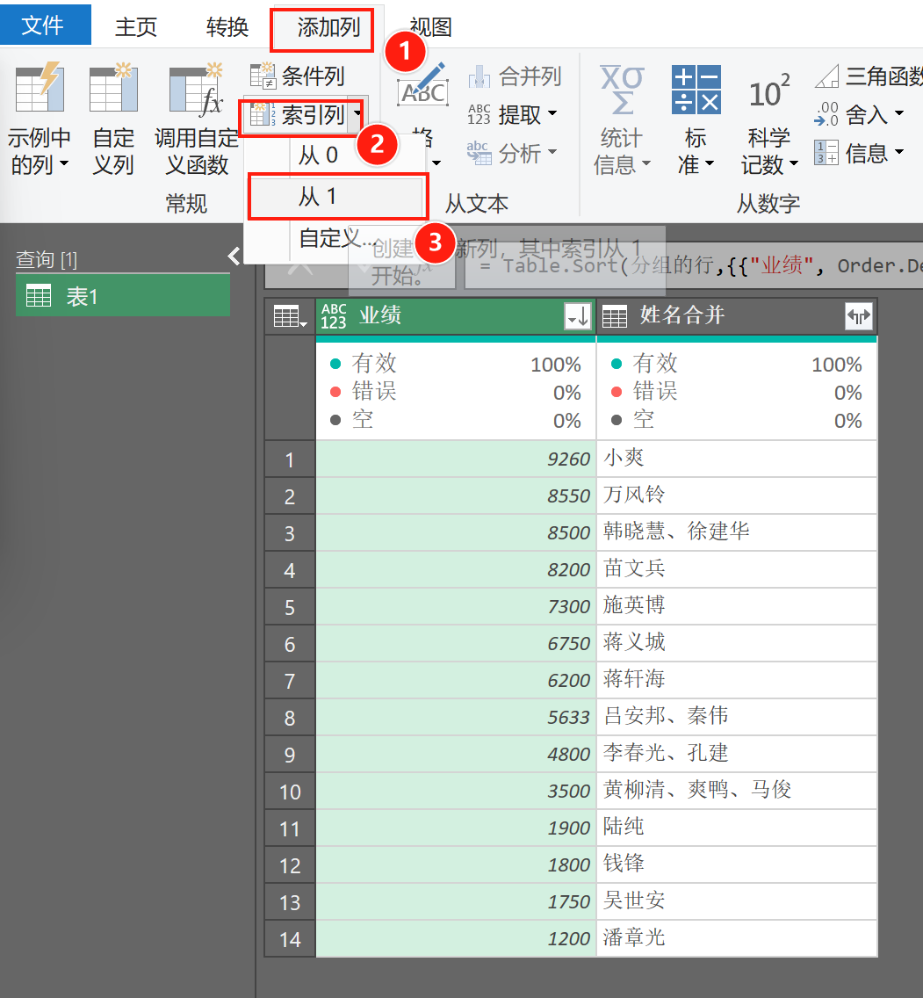Click the cell with value 9260
Screen dimensions: 923x998
[x=456, y=459]
